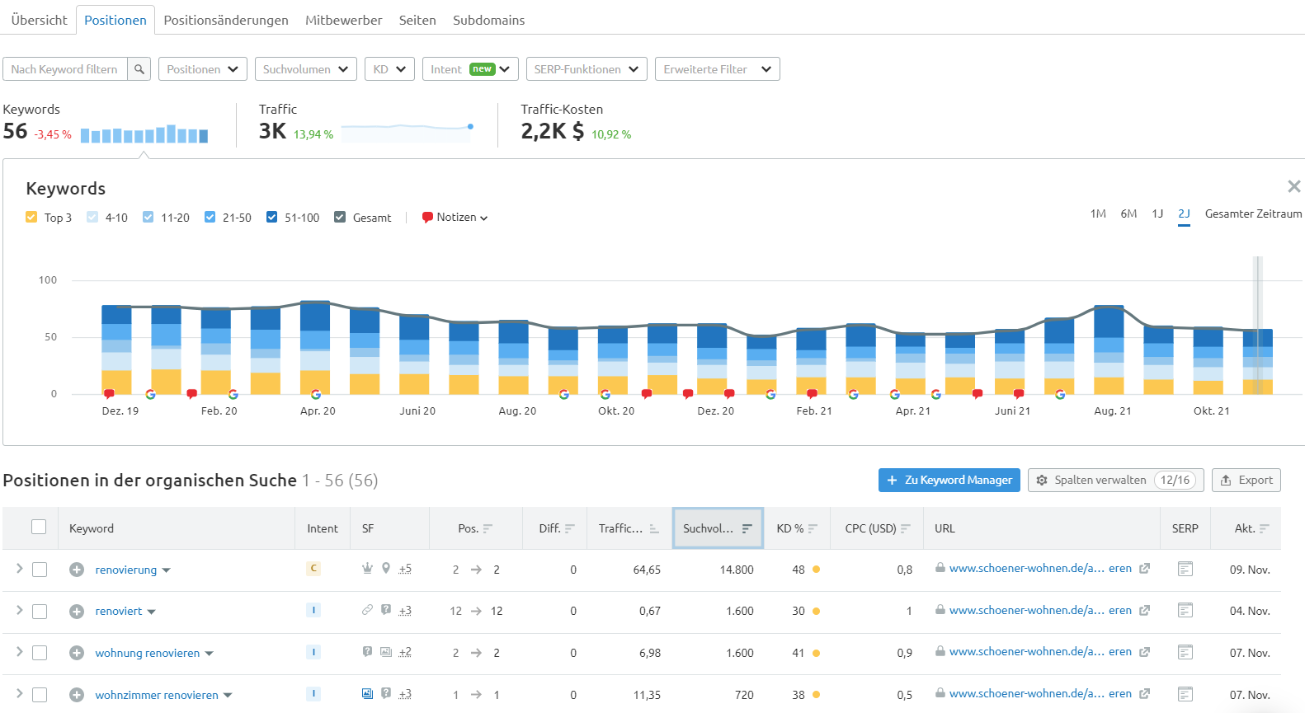Sort by KD % column sort icon
1305x713 pixels.
tap(813, 529)
